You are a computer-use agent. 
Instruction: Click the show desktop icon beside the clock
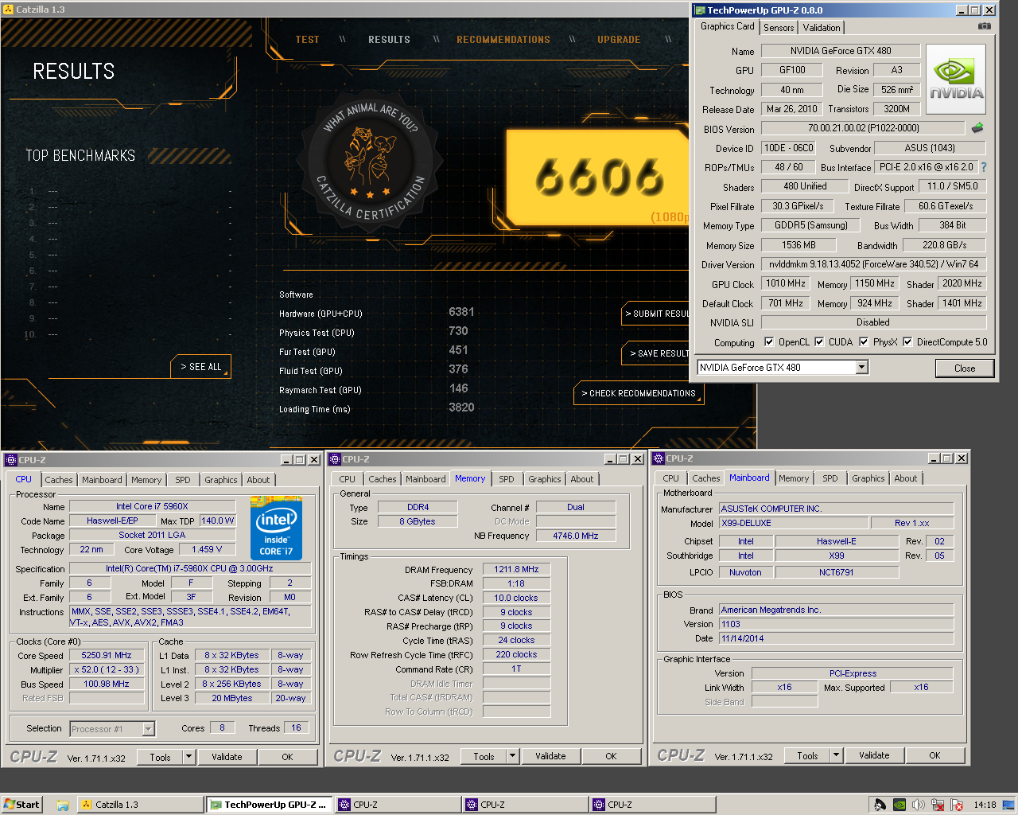[x=1008, y=805]
